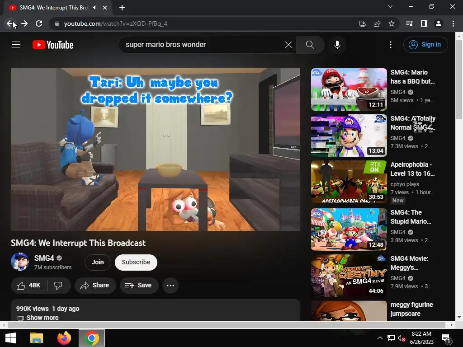Viewport: 463px width, 347px height.
Task: Toggle Chrome side panel icon
Action: tap(424, 23)
